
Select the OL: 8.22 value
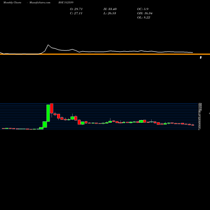click(x=144, y=18)
